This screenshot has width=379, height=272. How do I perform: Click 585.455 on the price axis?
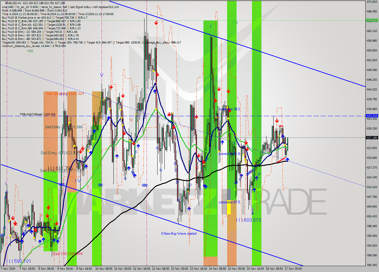tap(372, 265)
